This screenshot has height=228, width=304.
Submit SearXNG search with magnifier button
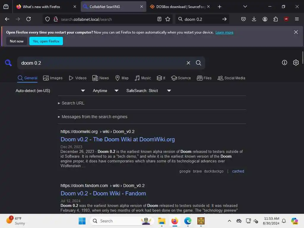click(x=198, y=63)
